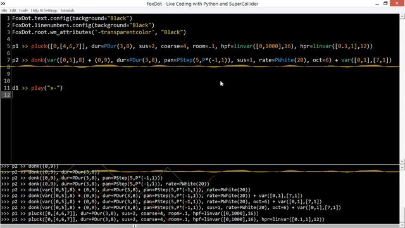Screen dimensions: 405x228
Task: Click the editor scrollbar down arrow
Action: click(x=402, y=161)
